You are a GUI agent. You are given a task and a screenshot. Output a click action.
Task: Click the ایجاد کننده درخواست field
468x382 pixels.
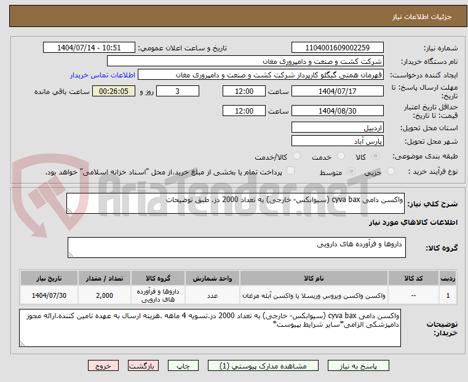point(261,74)
